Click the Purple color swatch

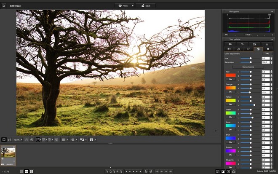230,151
